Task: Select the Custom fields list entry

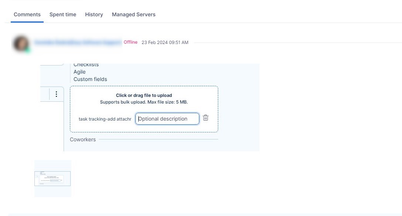Action: [90, 79]
